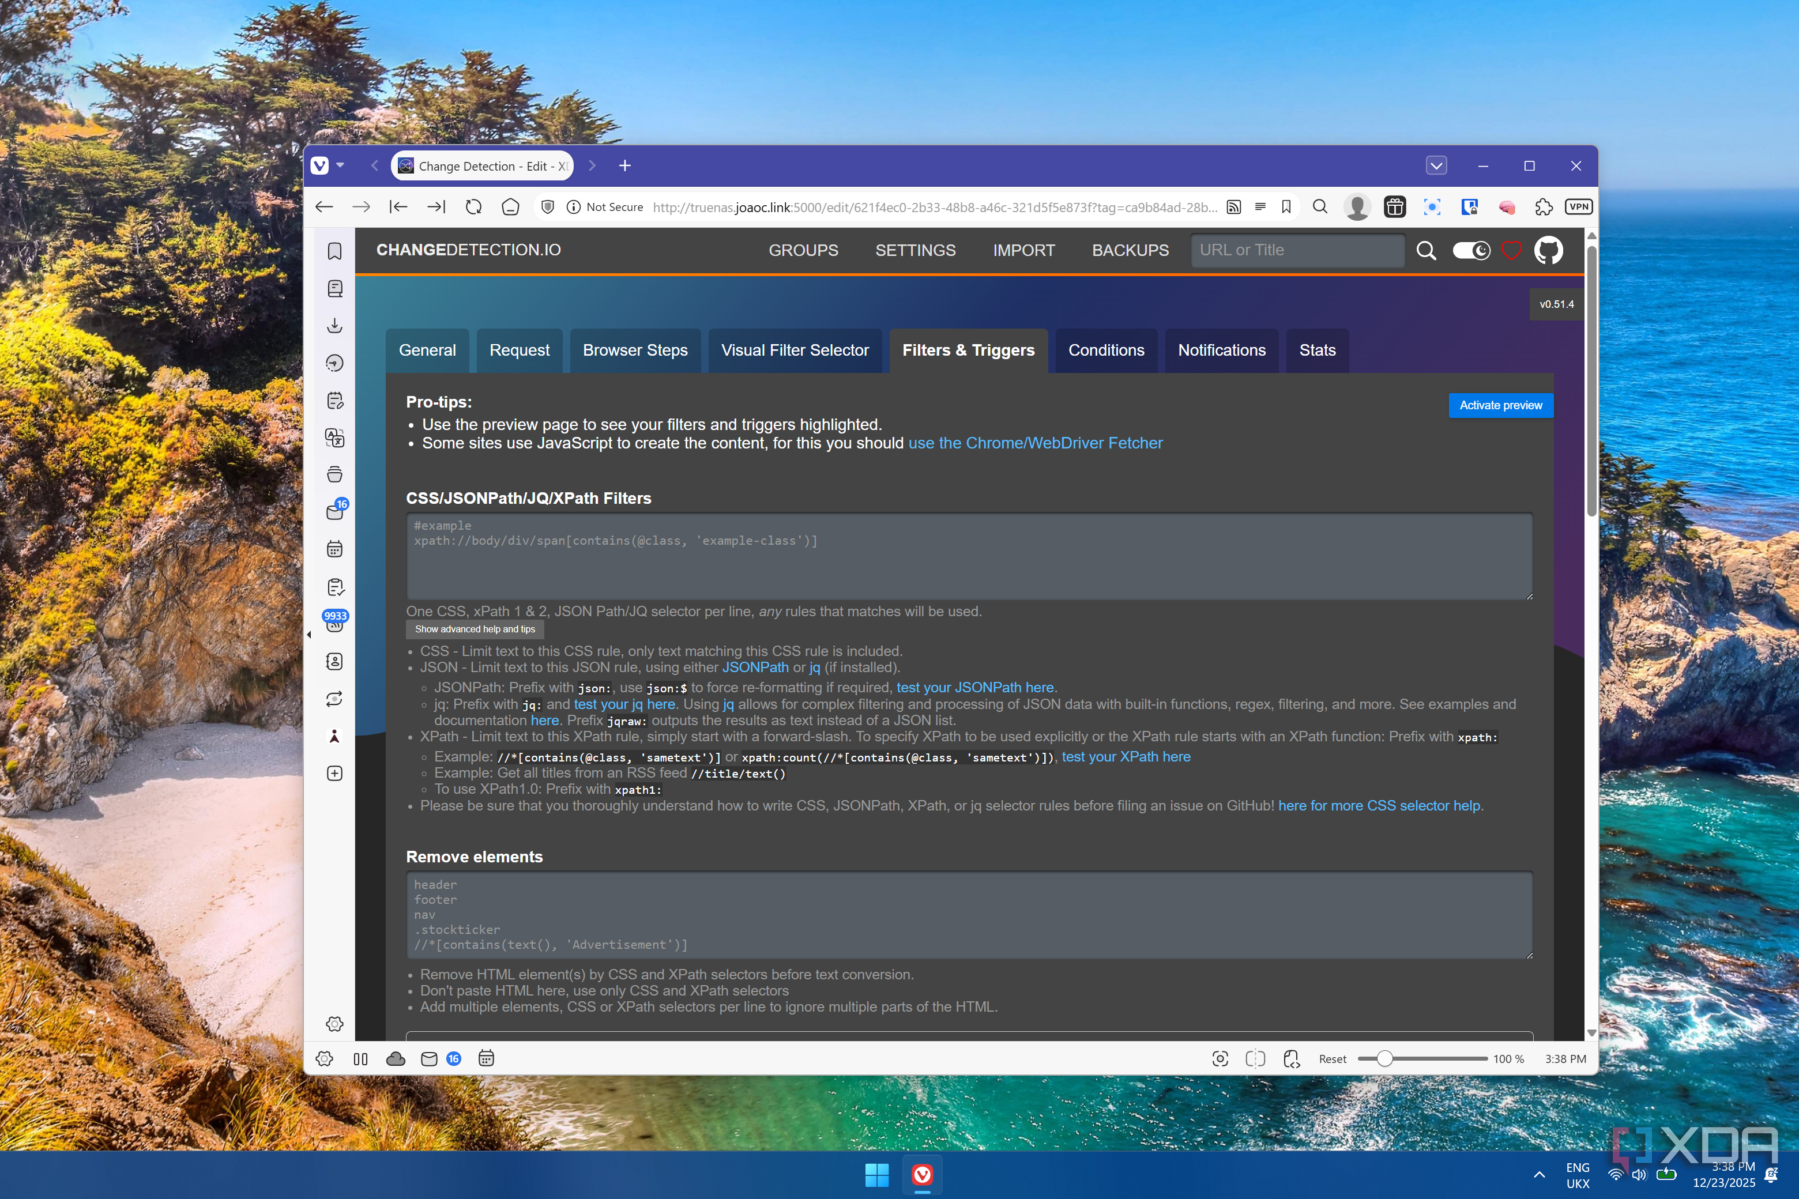Viewport: 1799px width, 1199px height.
Task: Follow the Chrome/WebDriver Fetcher link
Action: pyautogui.click(x=1035, y=443)
